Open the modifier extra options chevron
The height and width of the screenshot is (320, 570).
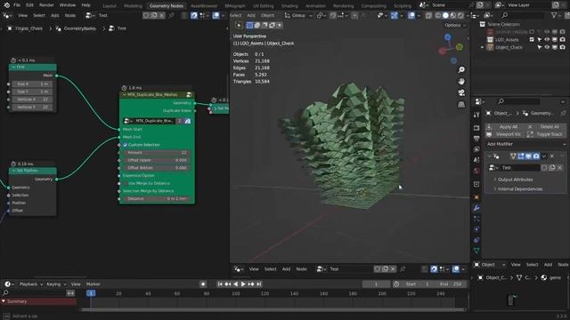tap(544, 156)
